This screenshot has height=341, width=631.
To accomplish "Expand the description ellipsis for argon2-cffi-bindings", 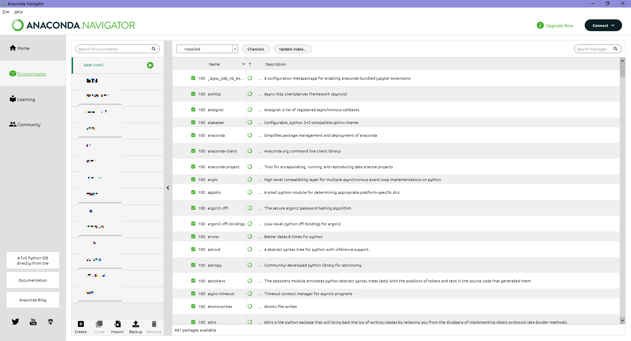I will click(260, 224).
